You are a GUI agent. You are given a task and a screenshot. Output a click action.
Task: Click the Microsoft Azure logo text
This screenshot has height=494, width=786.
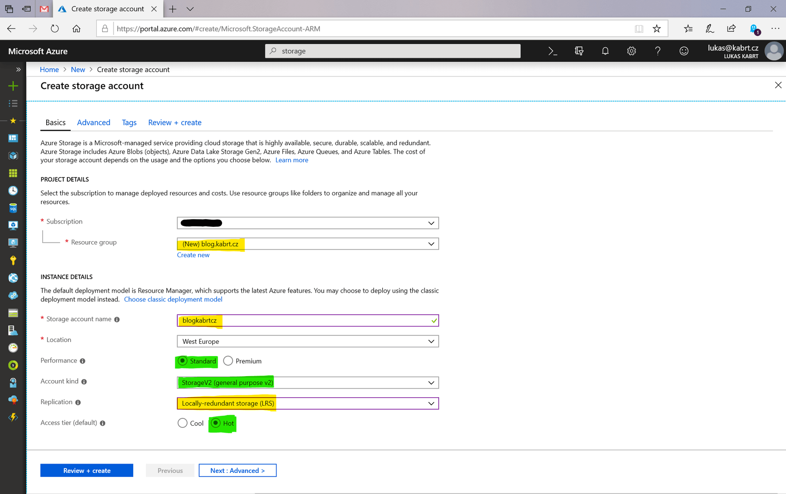(x=38, y=51)
